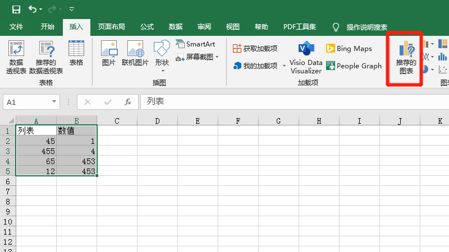Switch to the 审阅 tab
The width and height of the screenshot is (449, 252).
pyautogui.click(x=204, y=27)
